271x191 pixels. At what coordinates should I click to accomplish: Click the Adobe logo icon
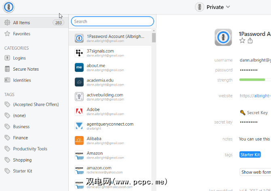[79, 111]
